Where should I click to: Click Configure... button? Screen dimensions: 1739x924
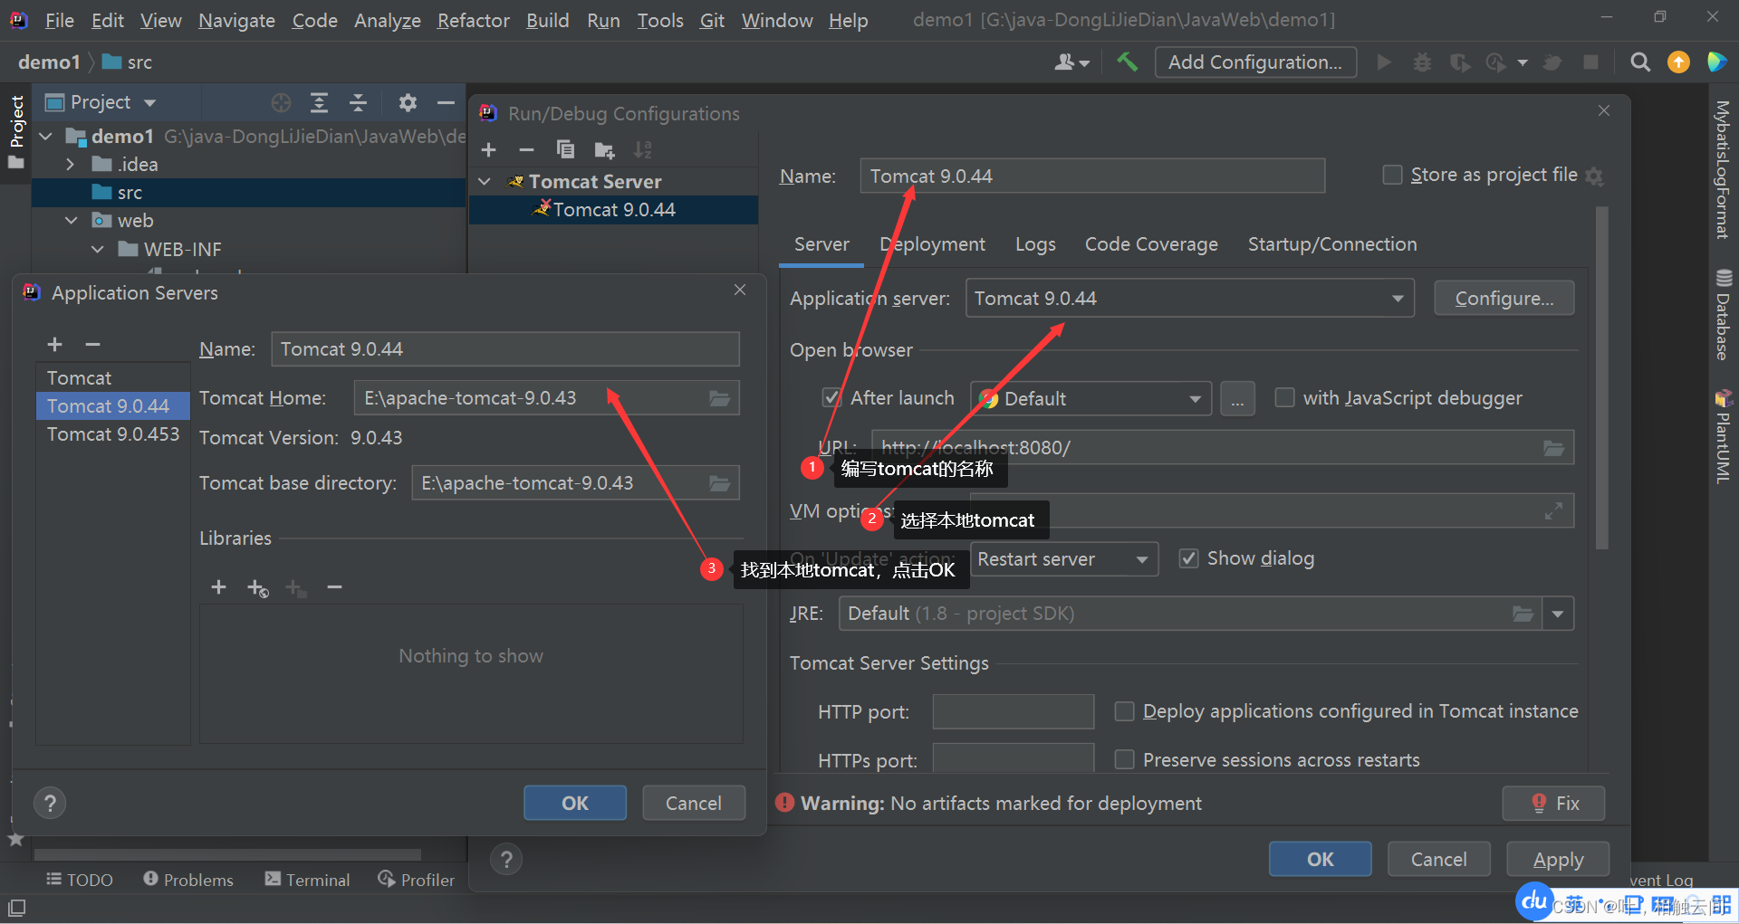1504,299
